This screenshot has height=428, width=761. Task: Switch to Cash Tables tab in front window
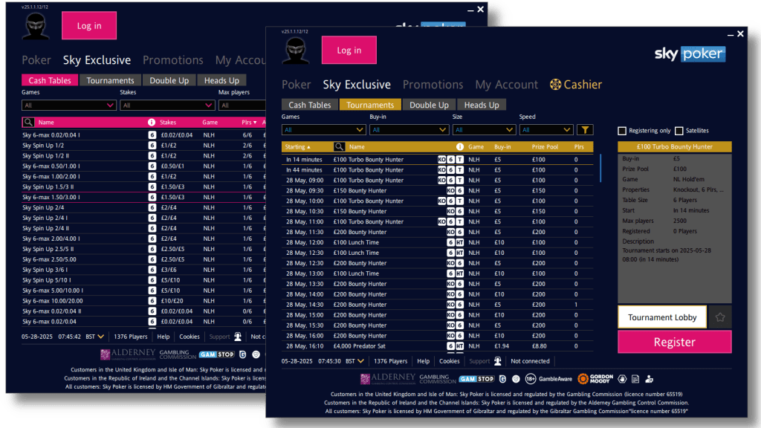[x=310, y=105]
